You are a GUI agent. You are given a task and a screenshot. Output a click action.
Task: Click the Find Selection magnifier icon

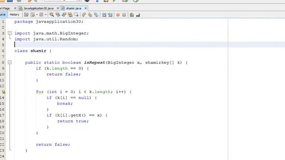click(x=52, y=15)
